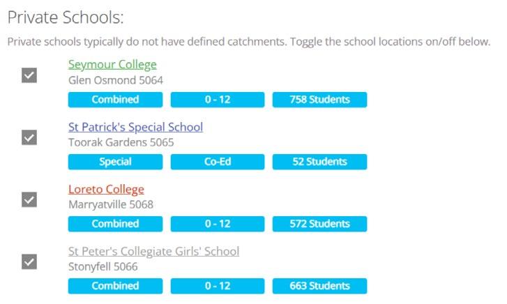Screen dimensions: 507x304
Task: Click Seymour College's 0 - 12 badge
Action: (218, 100)
